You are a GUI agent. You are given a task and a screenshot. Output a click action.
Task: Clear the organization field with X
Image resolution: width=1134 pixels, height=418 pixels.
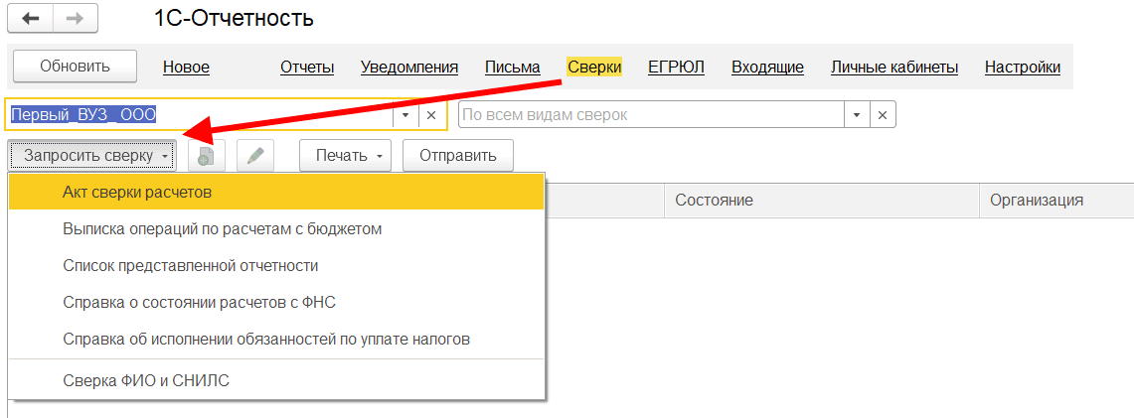(431, 115)
